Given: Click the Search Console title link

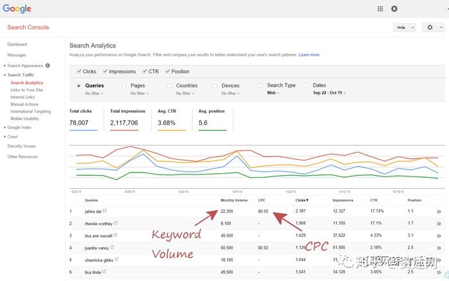Looking at the screenshot, I should click(x=28, y=28).
